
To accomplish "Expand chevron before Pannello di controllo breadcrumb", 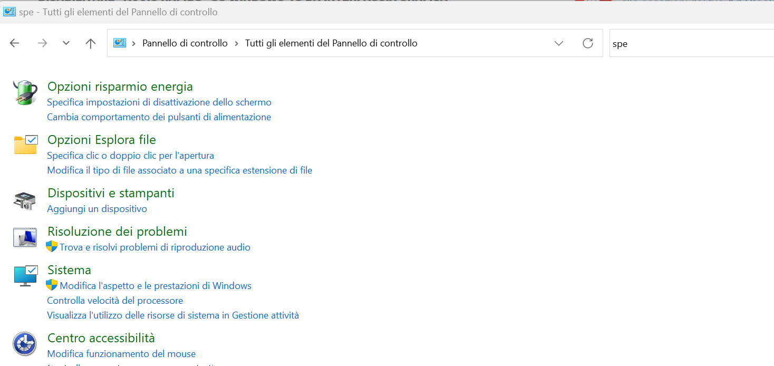I will pos(134,43).
